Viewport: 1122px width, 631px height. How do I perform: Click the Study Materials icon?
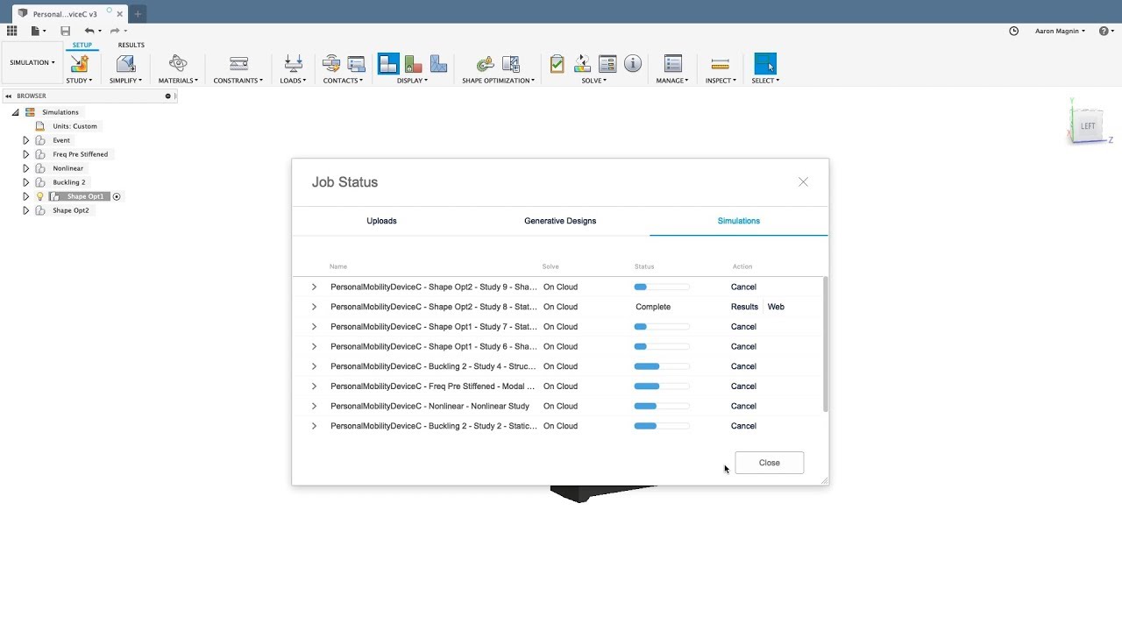[178, 64]
